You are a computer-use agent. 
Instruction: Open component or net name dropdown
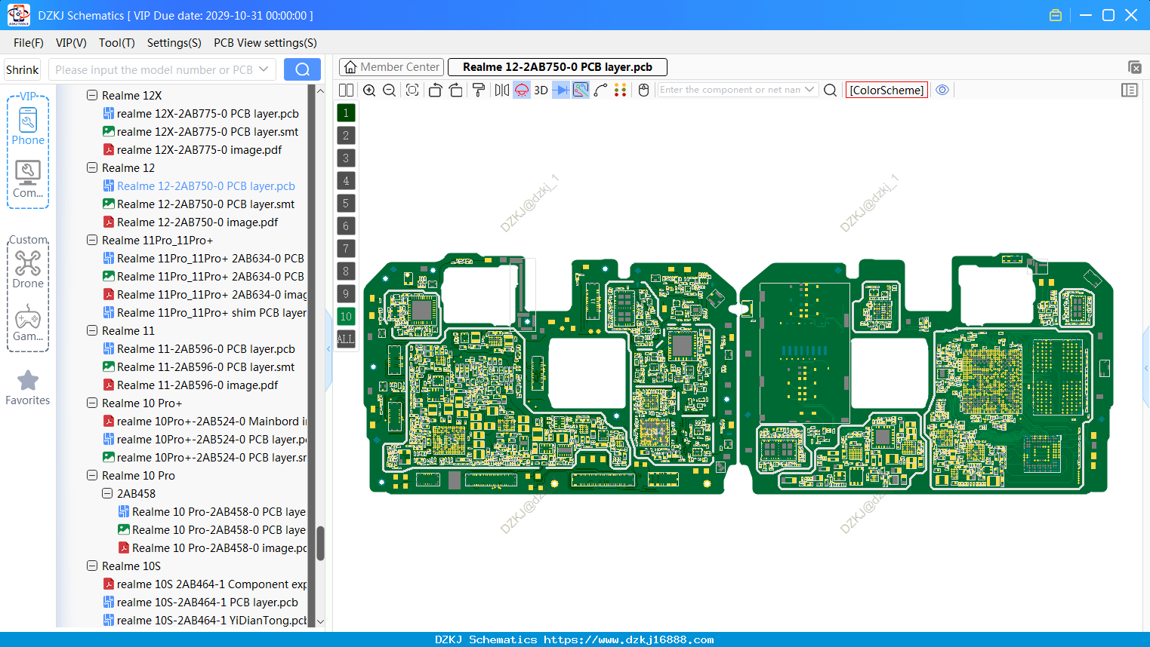[x=809, y=90]
